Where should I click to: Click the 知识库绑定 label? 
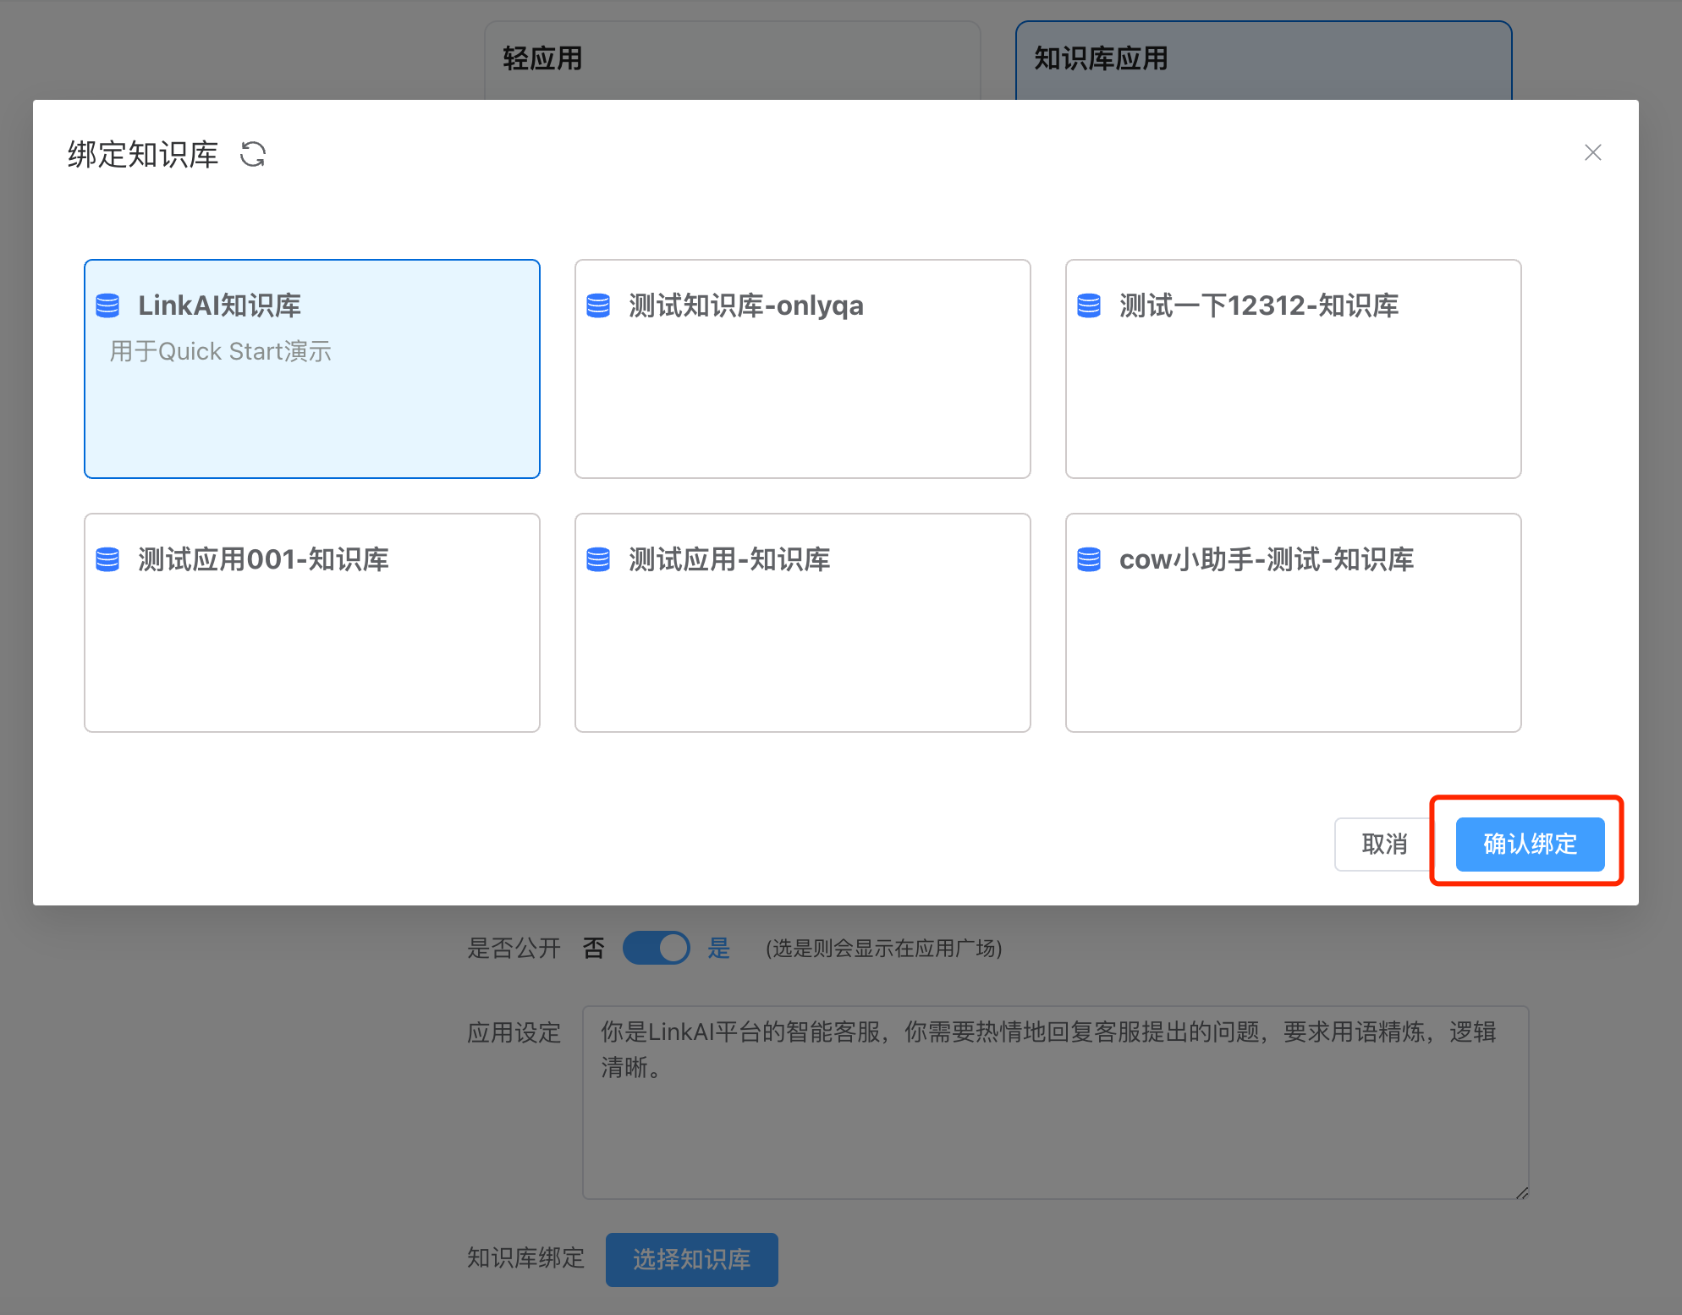[526, 1257]
